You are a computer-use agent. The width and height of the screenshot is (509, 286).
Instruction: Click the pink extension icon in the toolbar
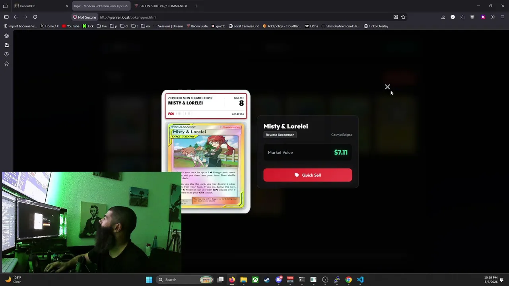(x=483, y=17)
